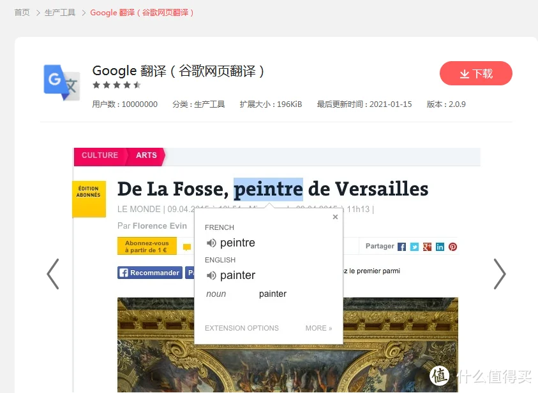Share via the Facebook icon
538x393 pixels.
click(x=401, y=247)
